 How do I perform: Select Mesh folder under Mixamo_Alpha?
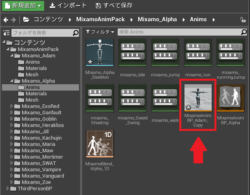[28, 100]
